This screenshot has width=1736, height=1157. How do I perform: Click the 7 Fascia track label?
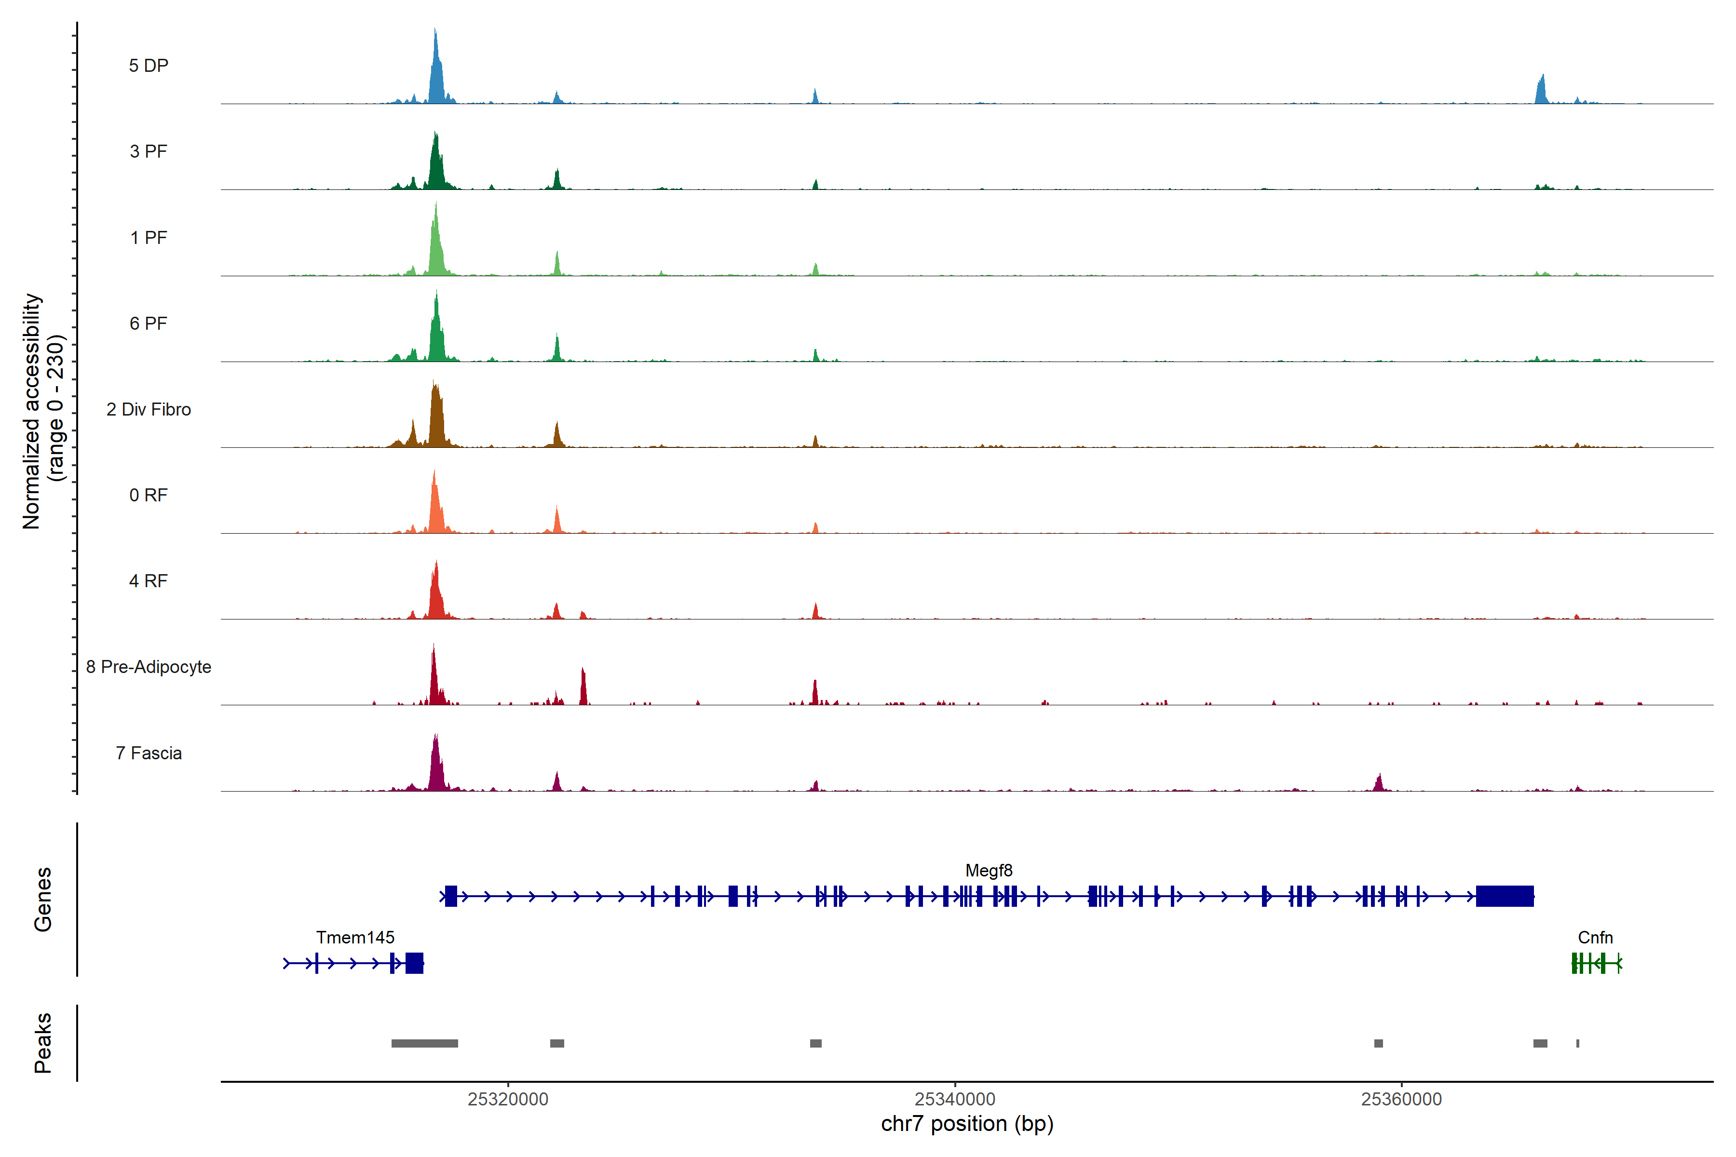[x=149, y=753]
